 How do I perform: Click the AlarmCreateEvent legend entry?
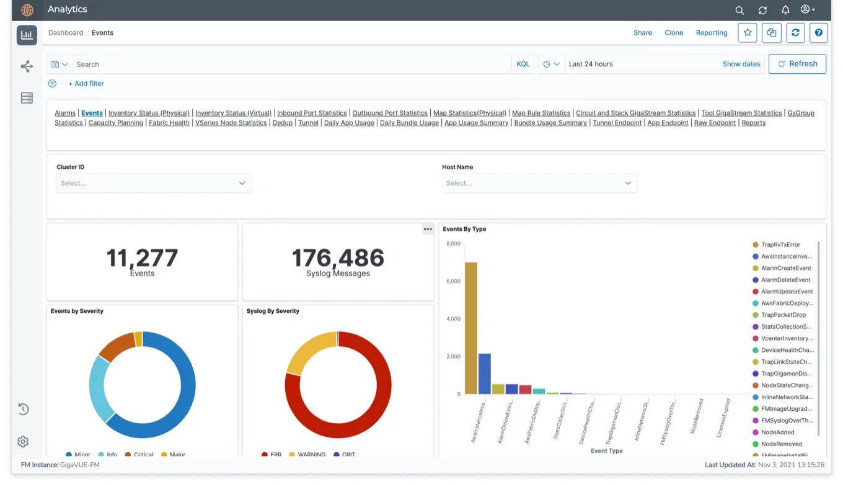pyautogui.click(x=782, y=268)
